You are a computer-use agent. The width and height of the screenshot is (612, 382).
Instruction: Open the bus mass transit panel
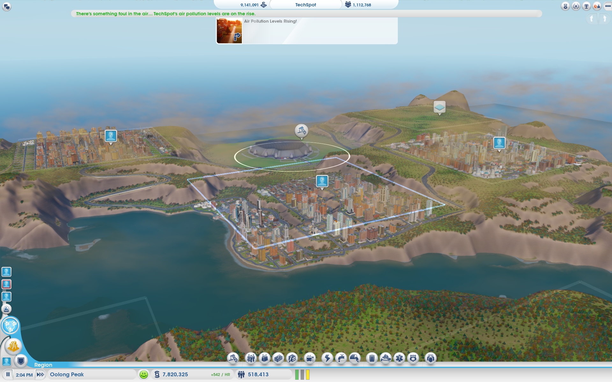(x=310, y=358)
